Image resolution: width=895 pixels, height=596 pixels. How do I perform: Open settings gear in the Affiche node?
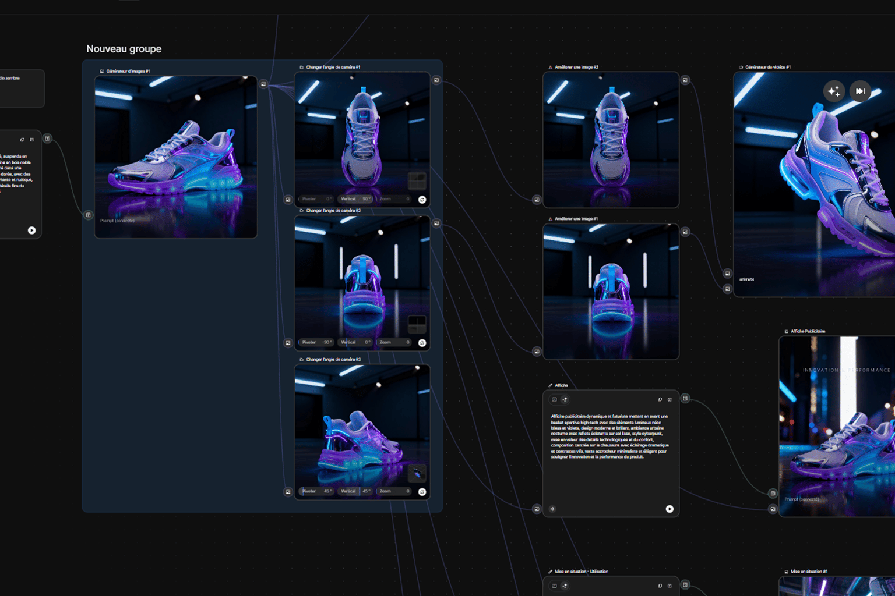pos(552,509)
